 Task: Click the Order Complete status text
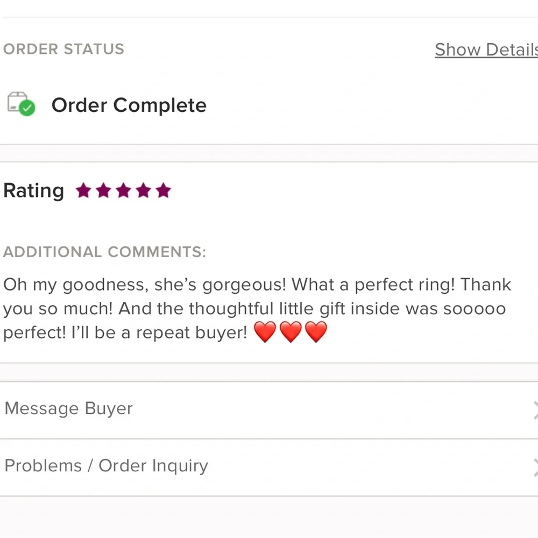[129, 105]
